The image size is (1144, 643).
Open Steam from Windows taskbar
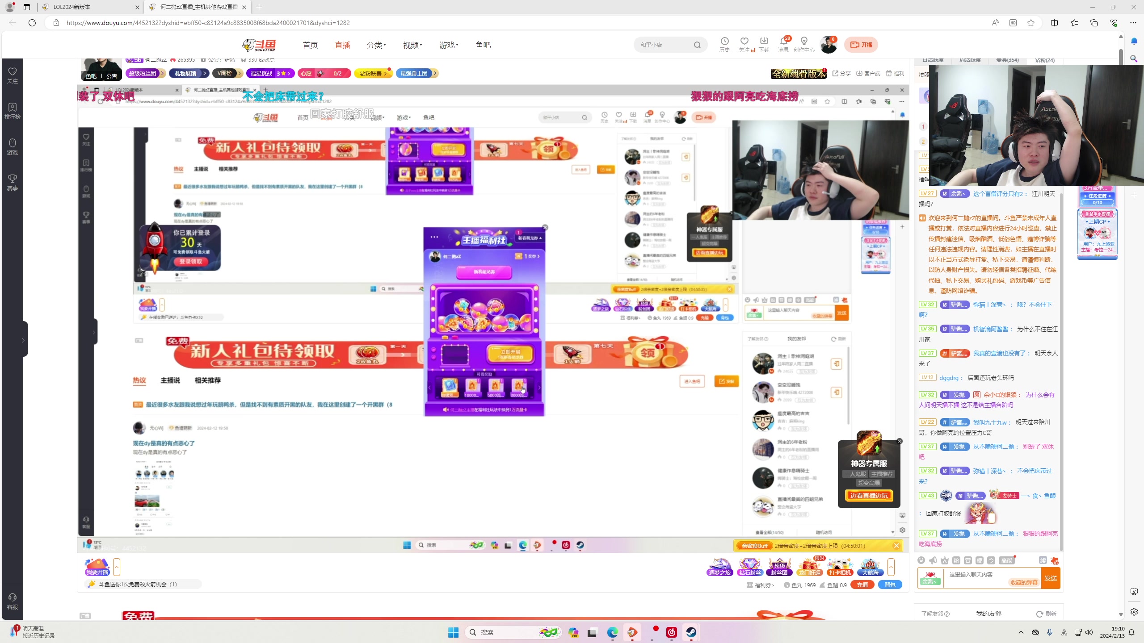[691, 632]
